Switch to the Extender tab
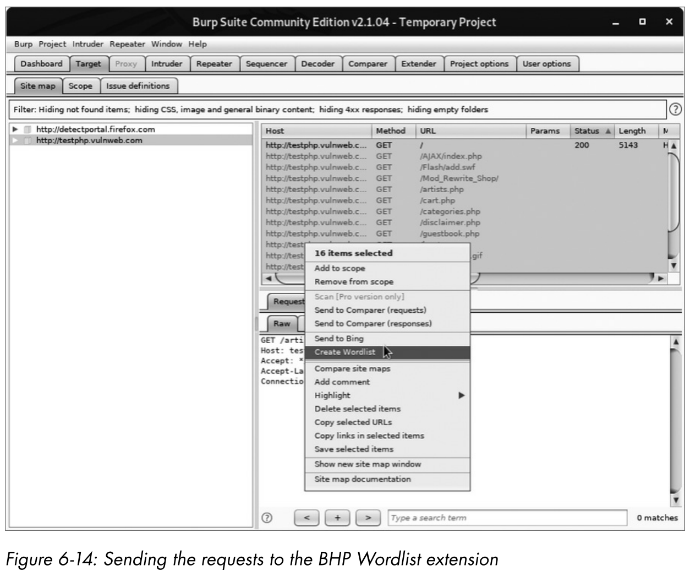Viewport: 690px width, 576px height. tap(419, 64)
